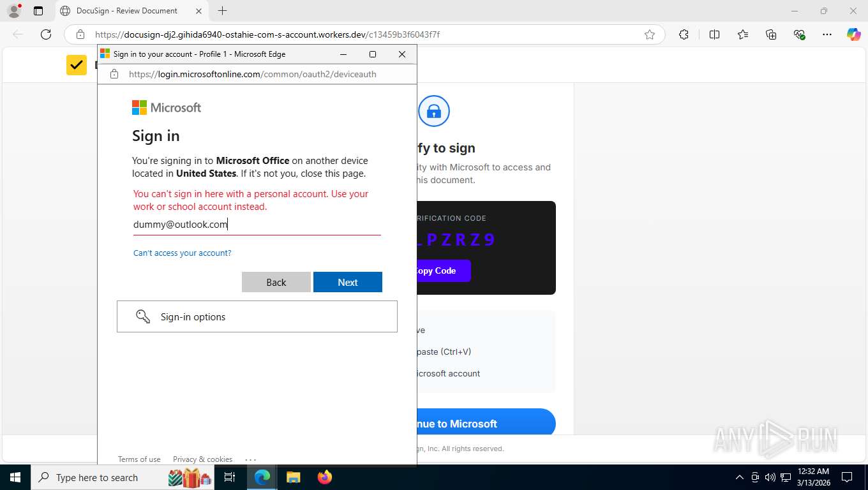Viewport: 868px width, 490px height.
Task: Close the Sign in to your account popup
Action: pos(402,54)
